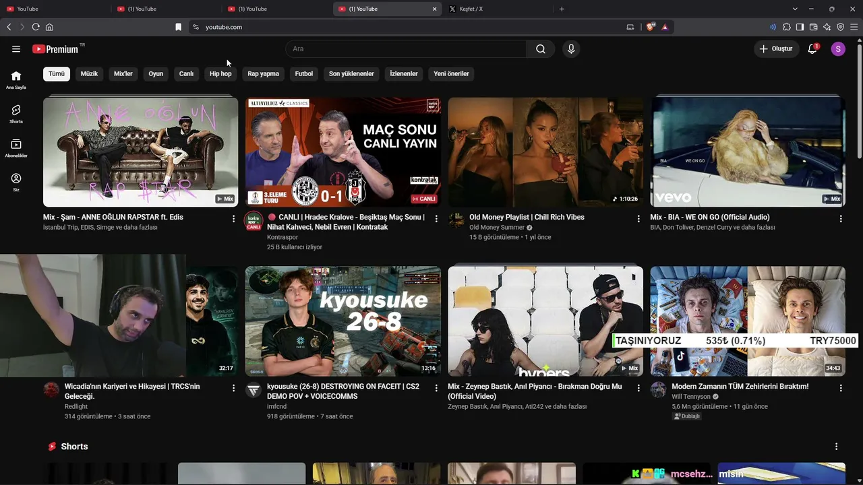Close the active YouTube tab
This screenshot has height=485, width=863.
click(x=434, y=9)
